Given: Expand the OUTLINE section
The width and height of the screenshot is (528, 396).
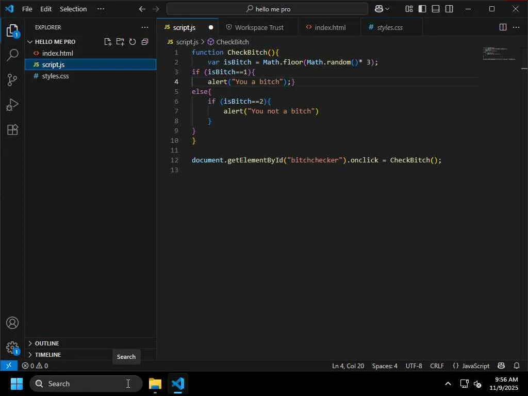Looking at the screenshot, I should [46, 343].
